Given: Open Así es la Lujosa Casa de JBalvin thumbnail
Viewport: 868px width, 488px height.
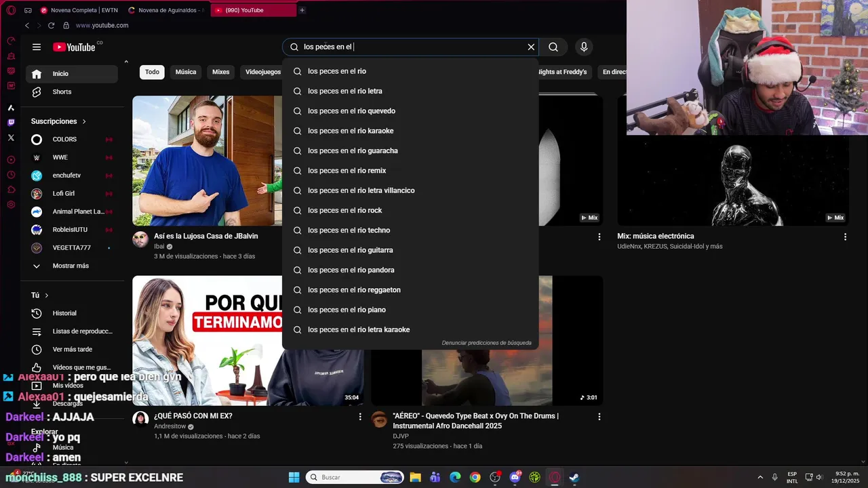Looking at the screenshot, I should [x=207, y=161].
